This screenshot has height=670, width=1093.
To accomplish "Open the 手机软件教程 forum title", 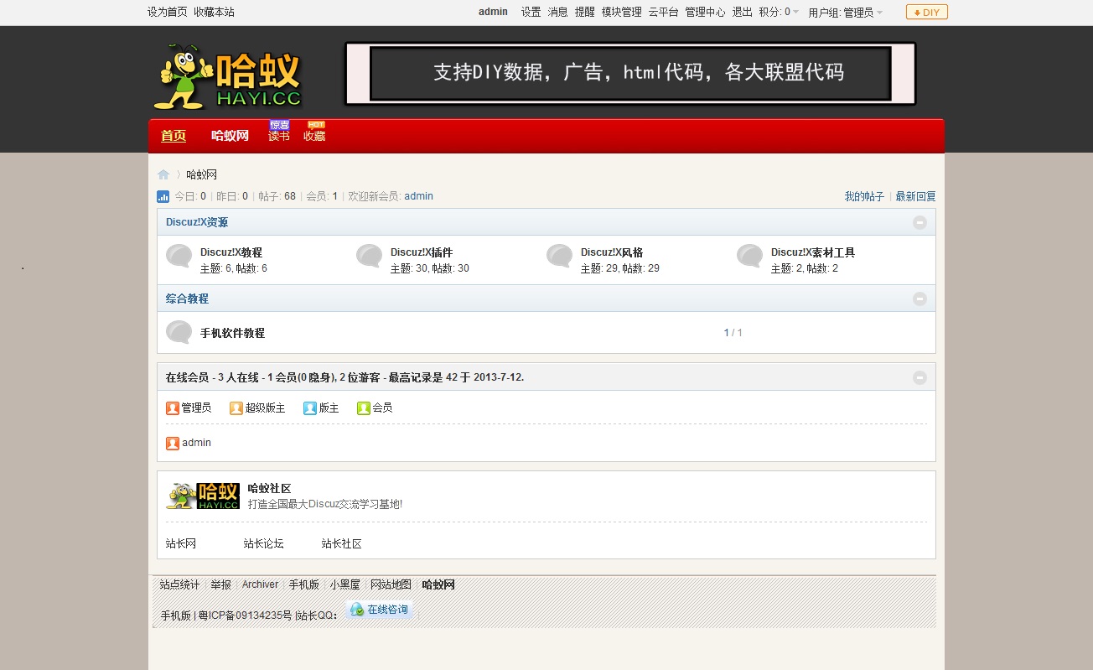I will pos(232,333).
